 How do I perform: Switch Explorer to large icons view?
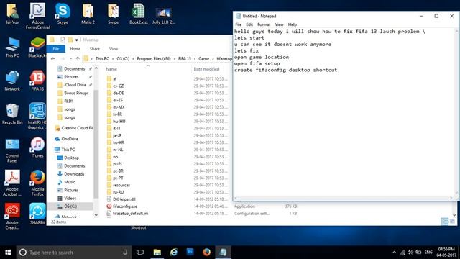(x=452, y=222)
